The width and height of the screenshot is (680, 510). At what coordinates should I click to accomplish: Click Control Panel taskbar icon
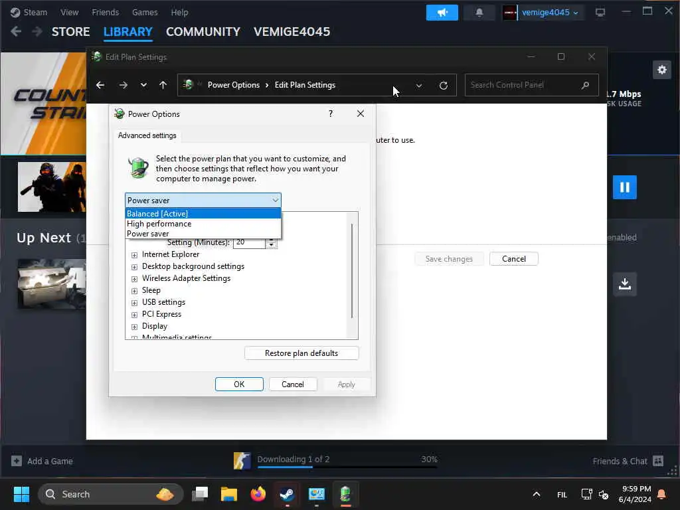pyautogui.click(x=317, y=494)
